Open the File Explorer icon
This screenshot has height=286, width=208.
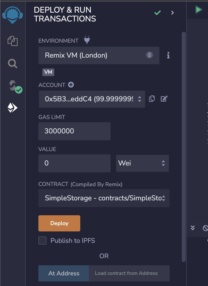point(13,41)
